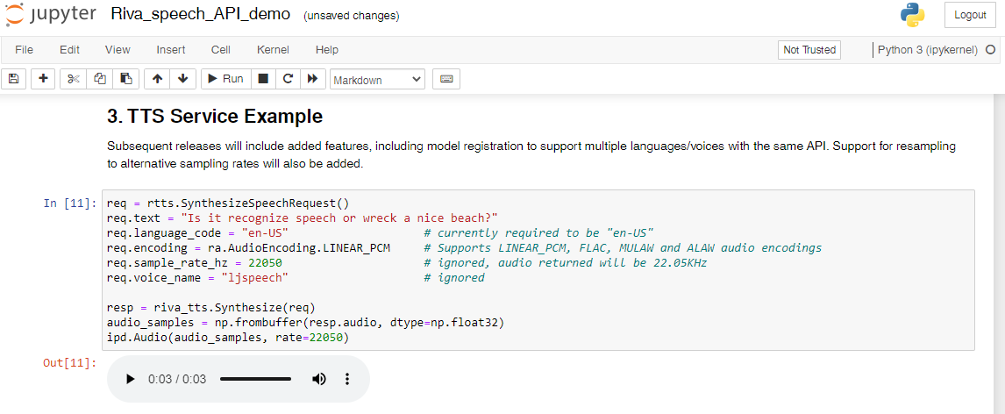Paste cells below icon
Viewport: 1005px width, 414px height.
click(x=126, y=79)
